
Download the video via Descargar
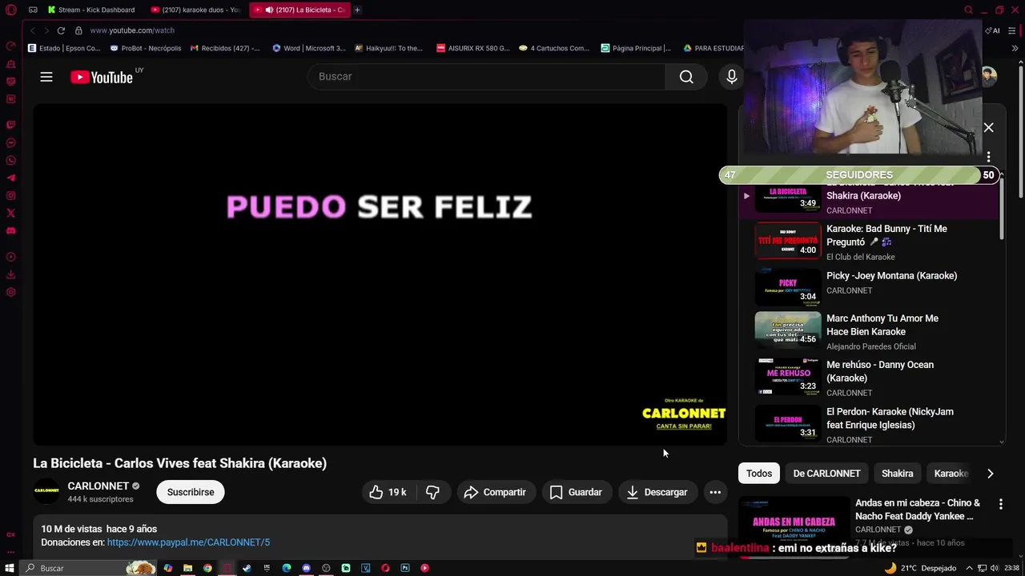pos(657,492)
